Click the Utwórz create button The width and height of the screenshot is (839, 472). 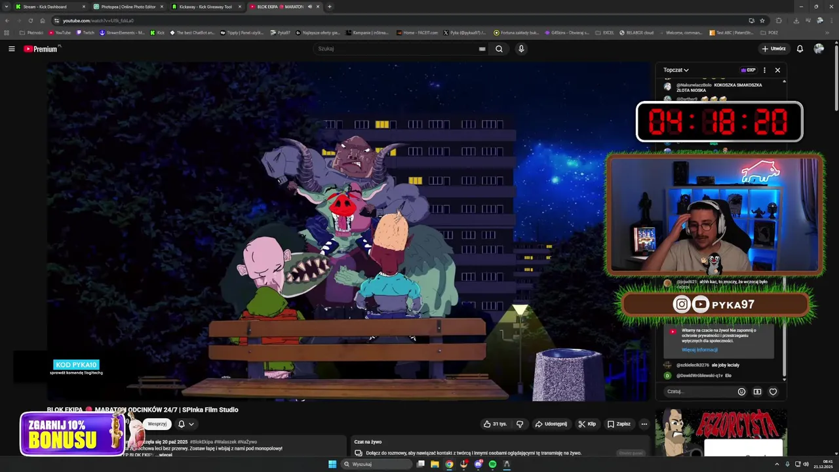(x=773, y=49)
